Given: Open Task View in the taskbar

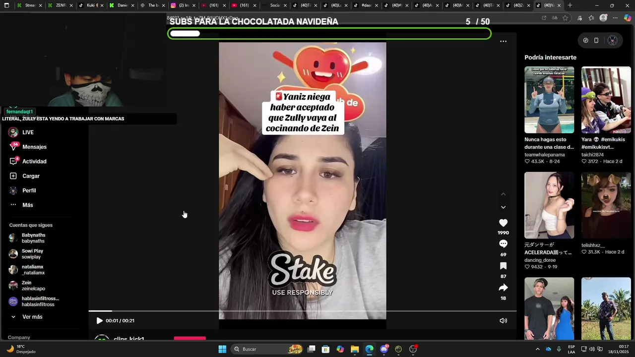Looking at the screenshot, I should coord(311,349).
